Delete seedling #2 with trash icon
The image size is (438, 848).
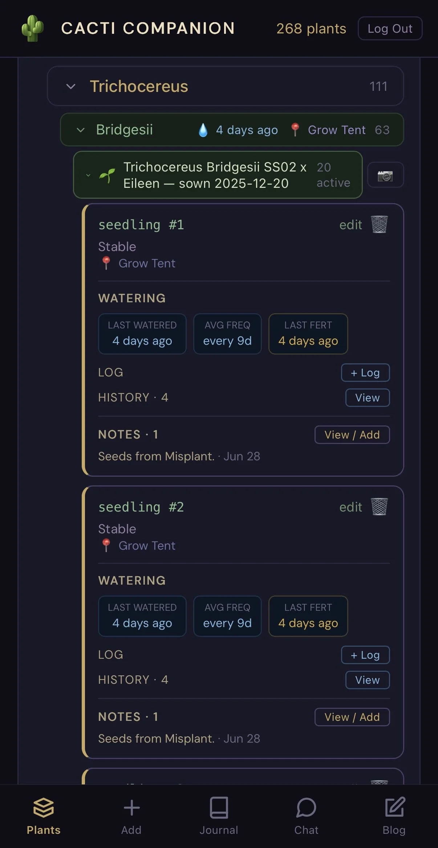tap(380, 506)
